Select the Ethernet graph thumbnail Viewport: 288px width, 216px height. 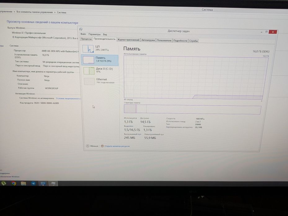click(x=89, y=81)
